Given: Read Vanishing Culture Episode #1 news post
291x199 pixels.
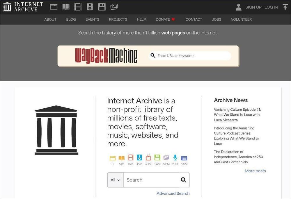Looking at the screenshot, I should [x=237, y=115].
